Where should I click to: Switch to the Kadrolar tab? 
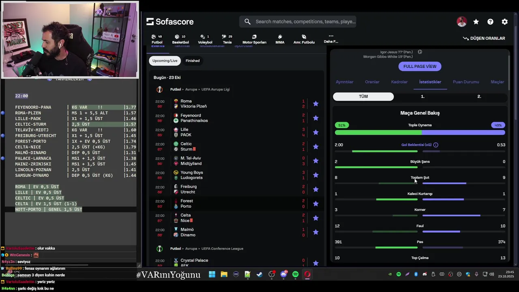point(399,82)
